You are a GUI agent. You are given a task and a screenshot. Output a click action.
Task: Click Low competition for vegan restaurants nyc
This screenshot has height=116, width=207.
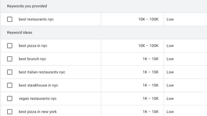[170, 98]
